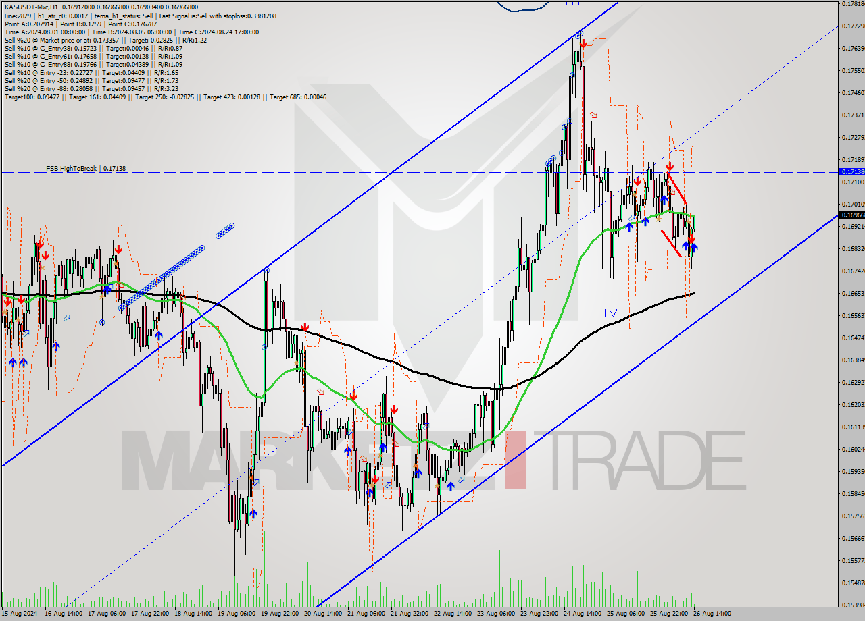
Task: Click the 0.17010 price axis label
Action: 854,205
